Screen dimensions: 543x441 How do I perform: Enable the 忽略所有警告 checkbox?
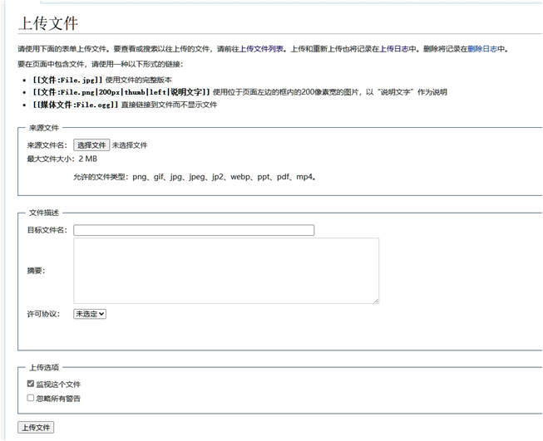(31, 398)
